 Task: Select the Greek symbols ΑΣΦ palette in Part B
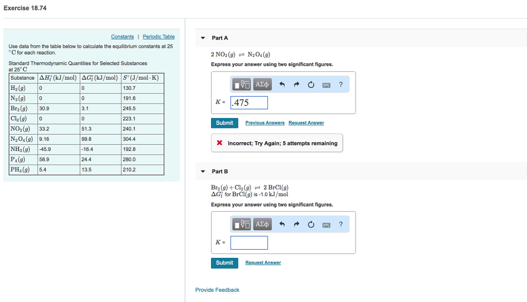click(x=261, y=224)
